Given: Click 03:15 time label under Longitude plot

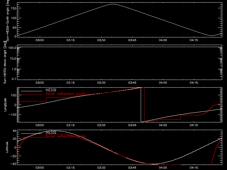Looking at the screenshot, I should pyautogui.click(x=70, y=125).
